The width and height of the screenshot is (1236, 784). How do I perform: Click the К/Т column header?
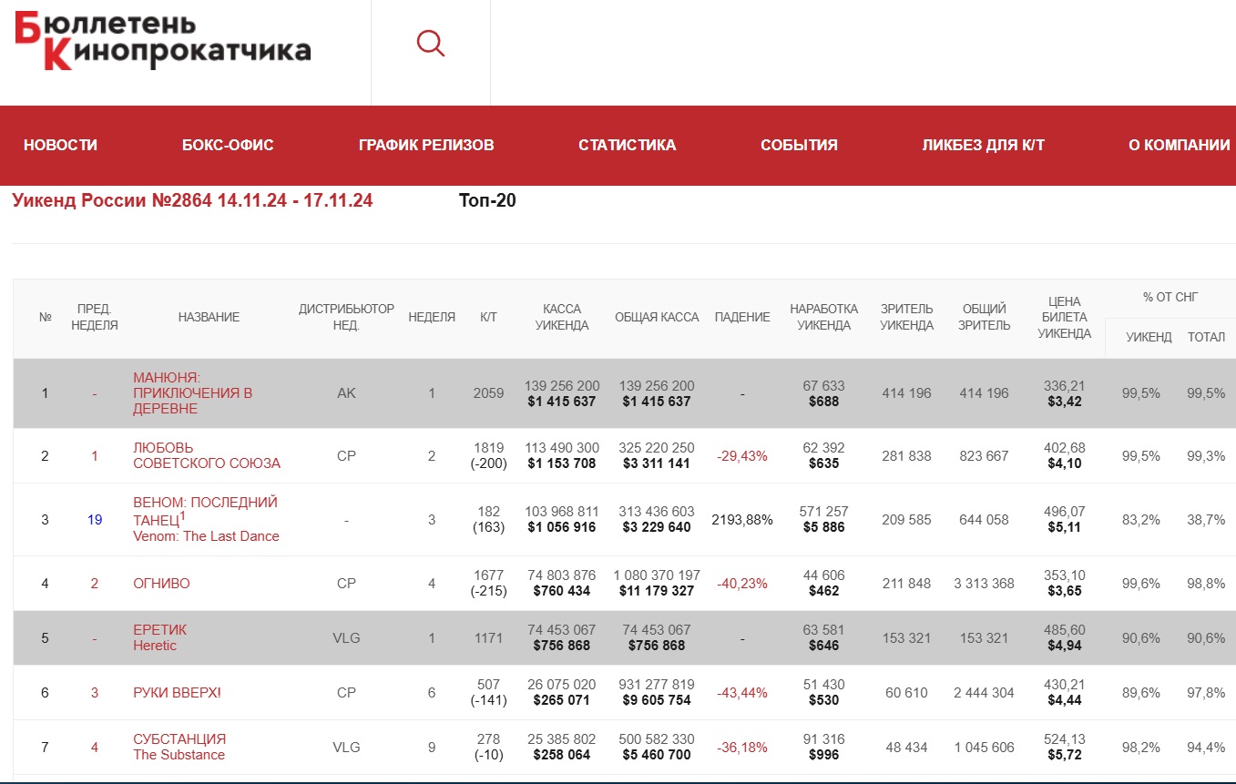(488, 317)
